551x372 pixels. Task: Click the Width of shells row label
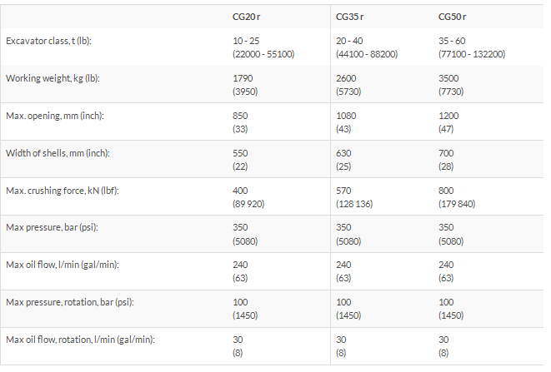(x=58, y=153)
